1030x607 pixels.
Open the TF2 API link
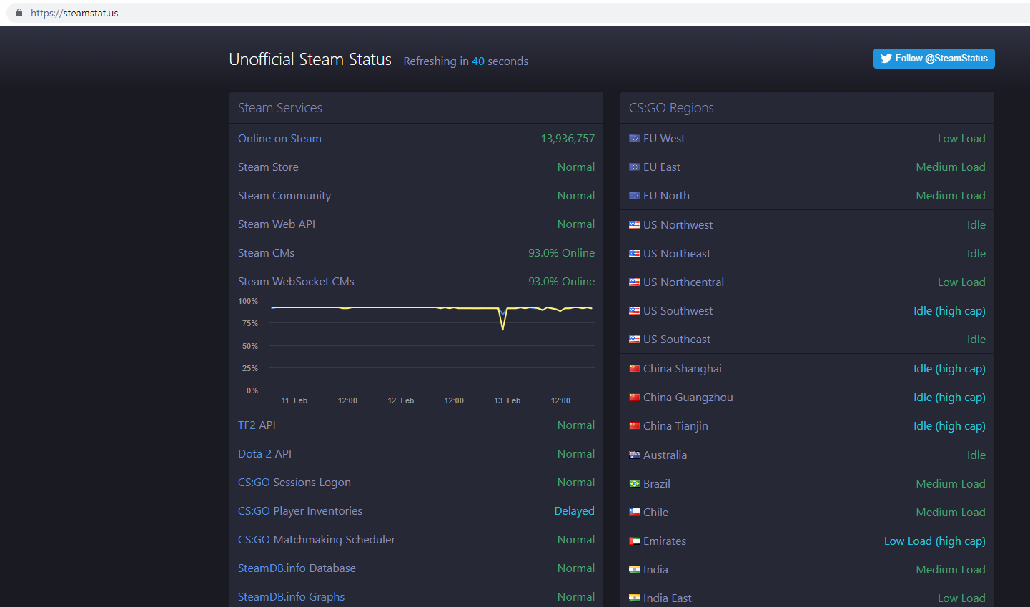(x=257, y=425)
